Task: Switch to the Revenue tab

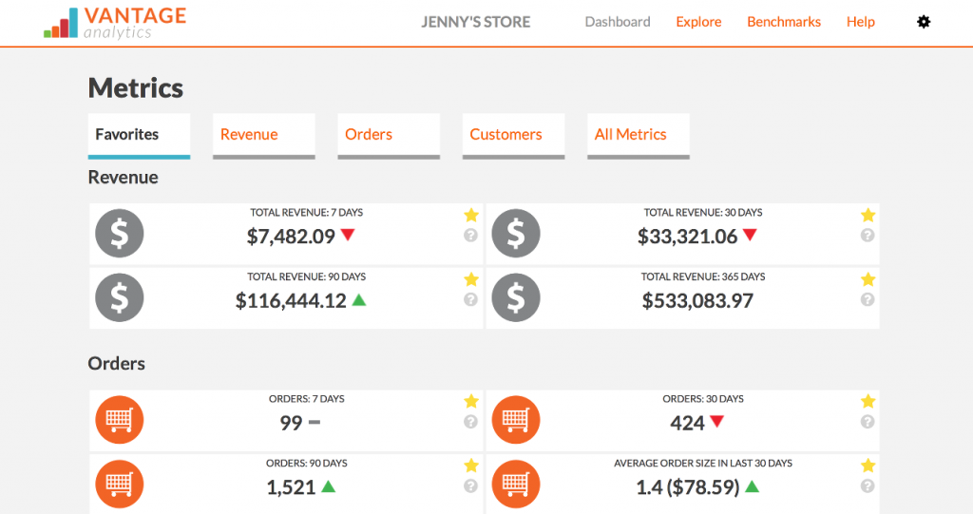Action: coord(249,134)
